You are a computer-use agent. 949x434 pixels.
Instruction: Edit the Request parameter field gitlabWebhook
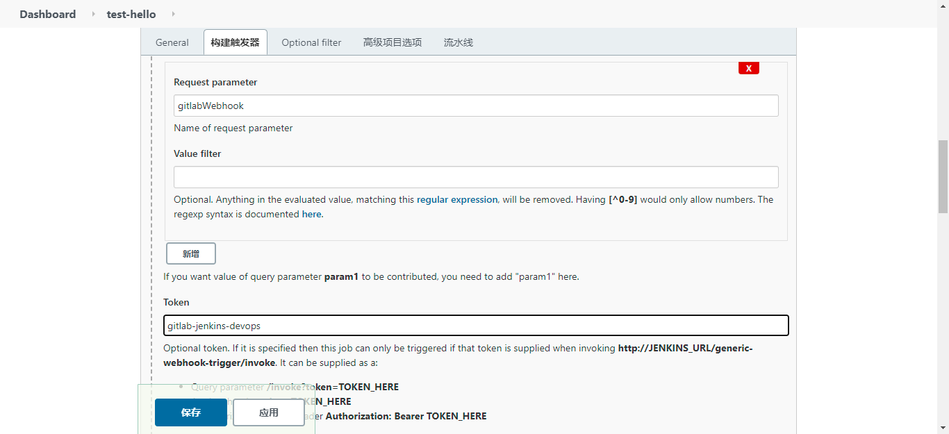tap(476, 106)
